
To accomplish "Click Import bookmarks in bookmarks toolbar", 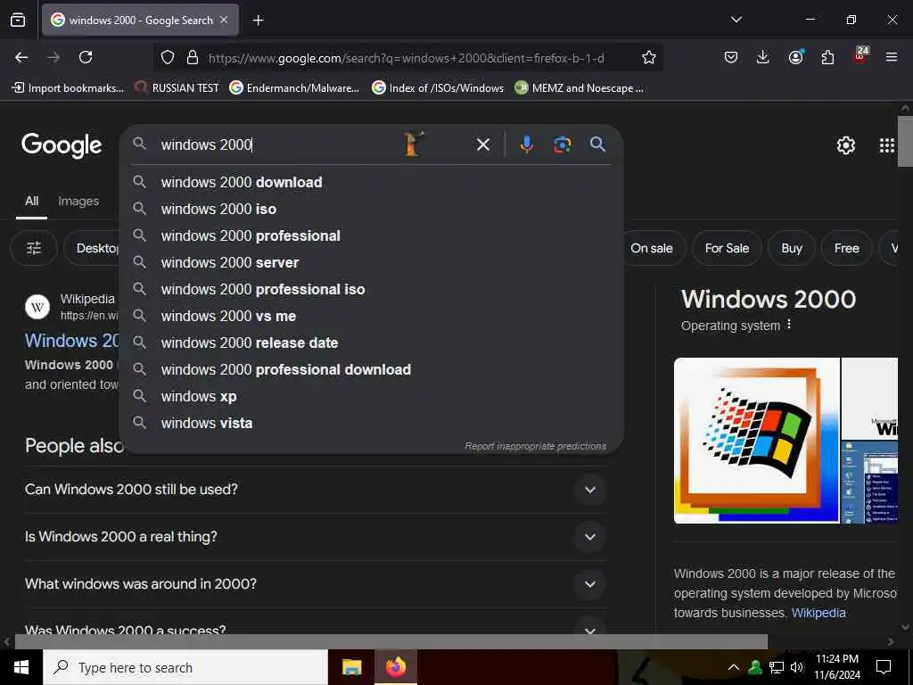I will point(68,88).
